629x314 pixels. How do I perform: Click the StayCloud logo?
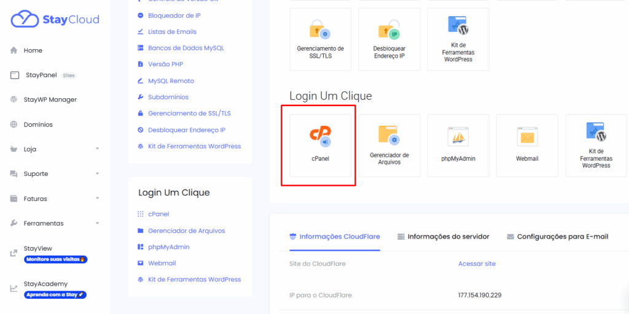coord(55,20)
